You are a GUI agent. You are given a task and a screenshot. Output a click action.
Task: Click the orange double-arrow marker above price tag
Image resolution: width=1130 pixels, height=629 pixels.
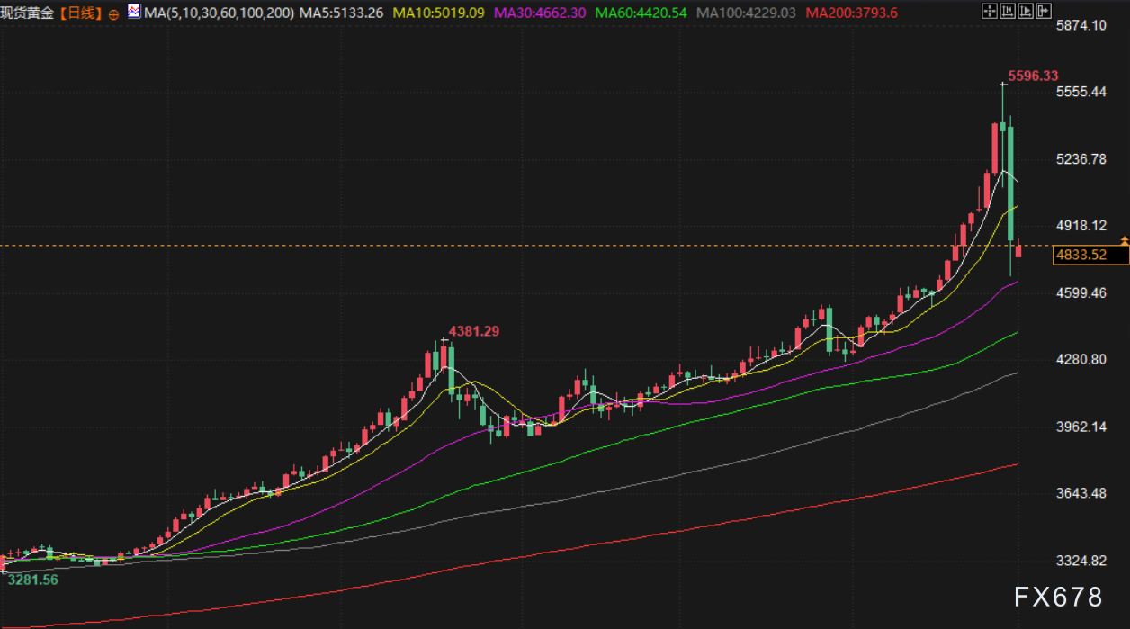coord(1124,239)
